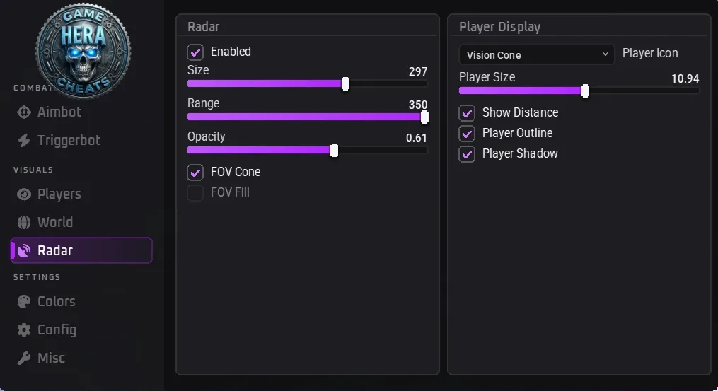Disable the Show Distance checkbox
The image size is (718, 391).
[467, 113]
